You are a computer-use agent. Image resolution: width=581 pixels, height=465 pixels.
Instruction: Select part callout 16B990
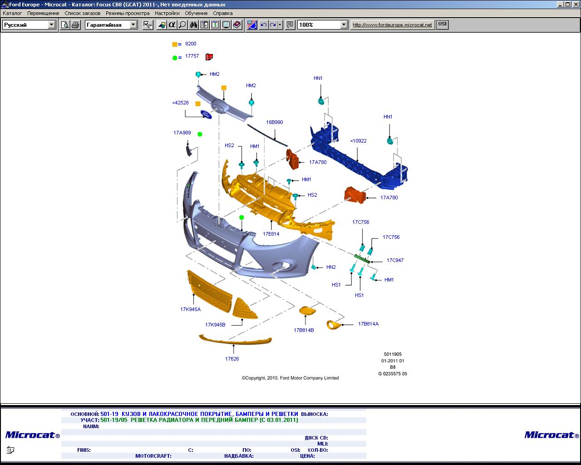point(275,122)
